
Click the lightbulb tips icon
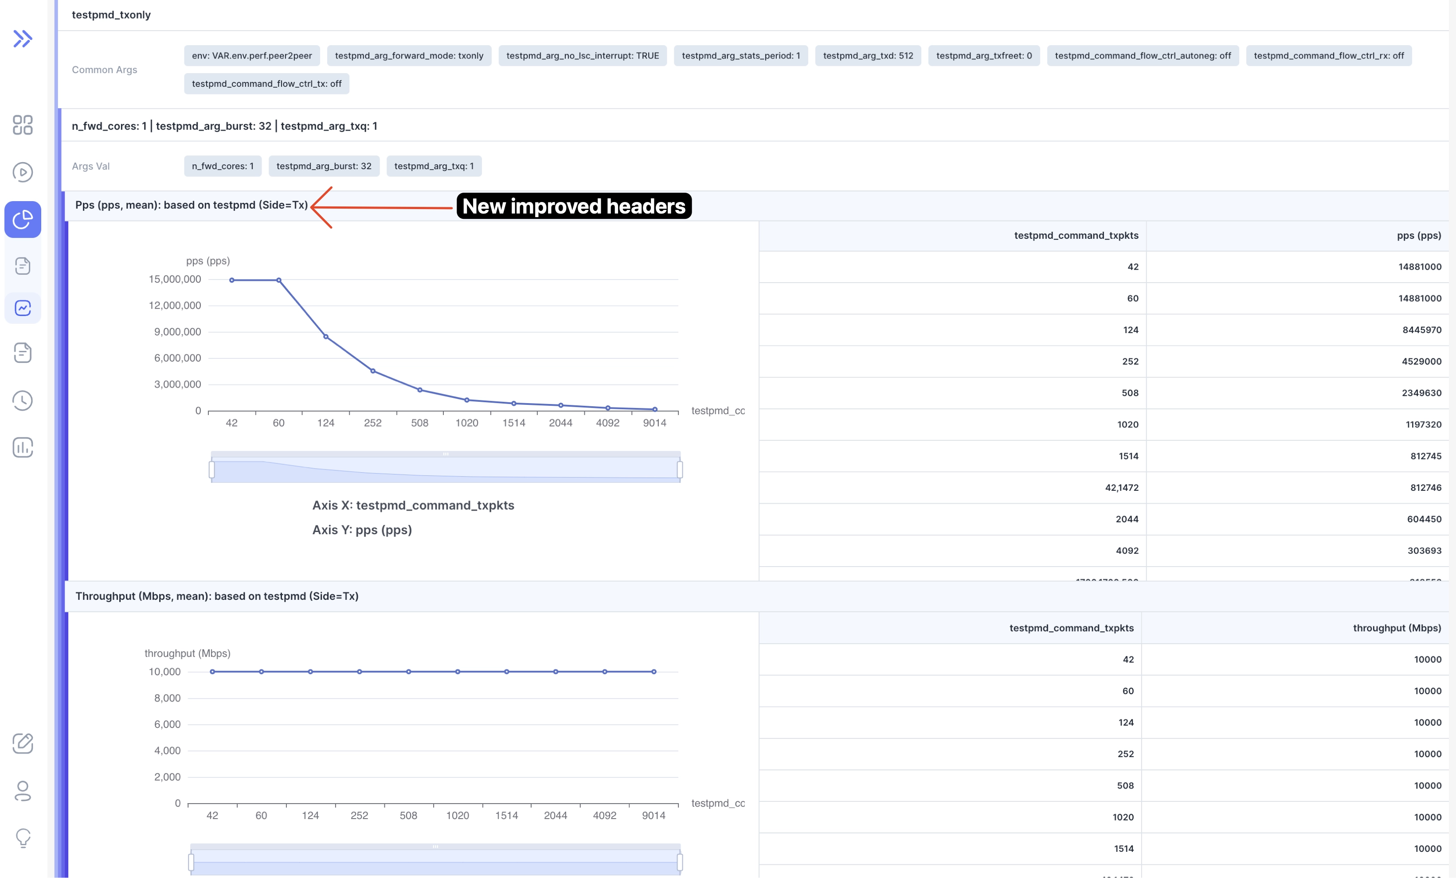pos(23,837)
